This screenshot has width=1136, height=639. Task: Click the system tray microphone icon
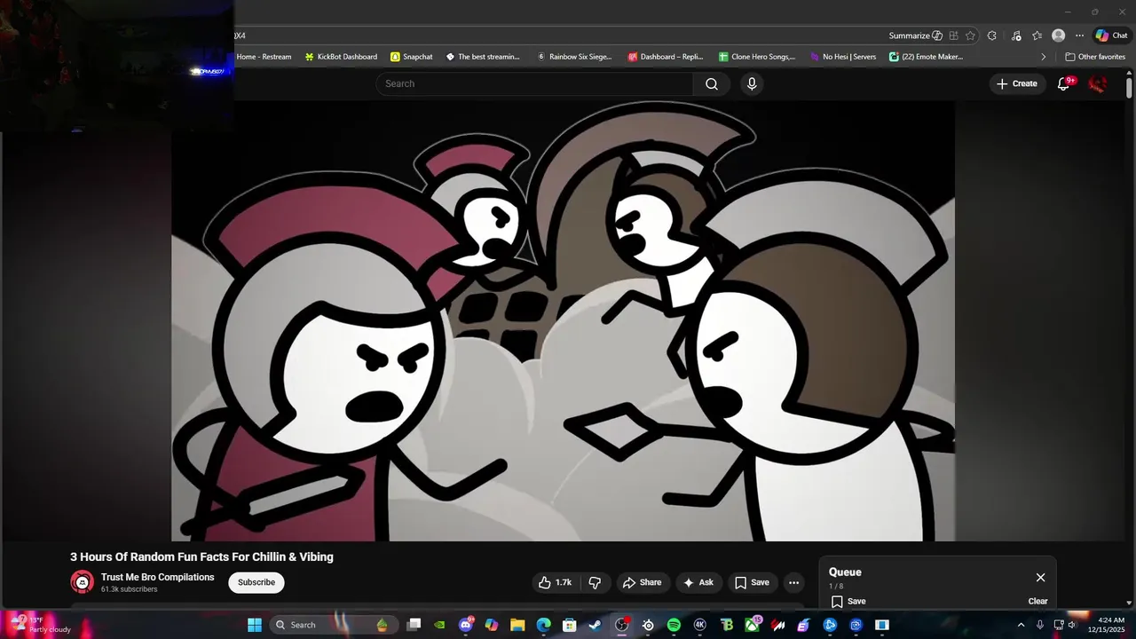pos(1040,625)
